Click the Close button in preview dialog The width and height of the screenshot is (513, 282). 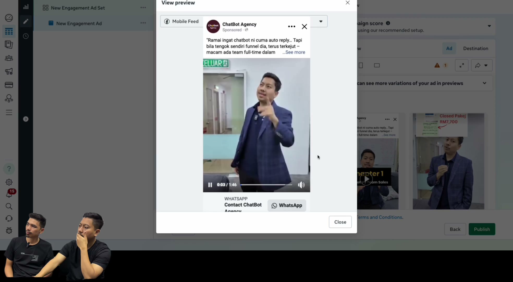coord(340,222)
